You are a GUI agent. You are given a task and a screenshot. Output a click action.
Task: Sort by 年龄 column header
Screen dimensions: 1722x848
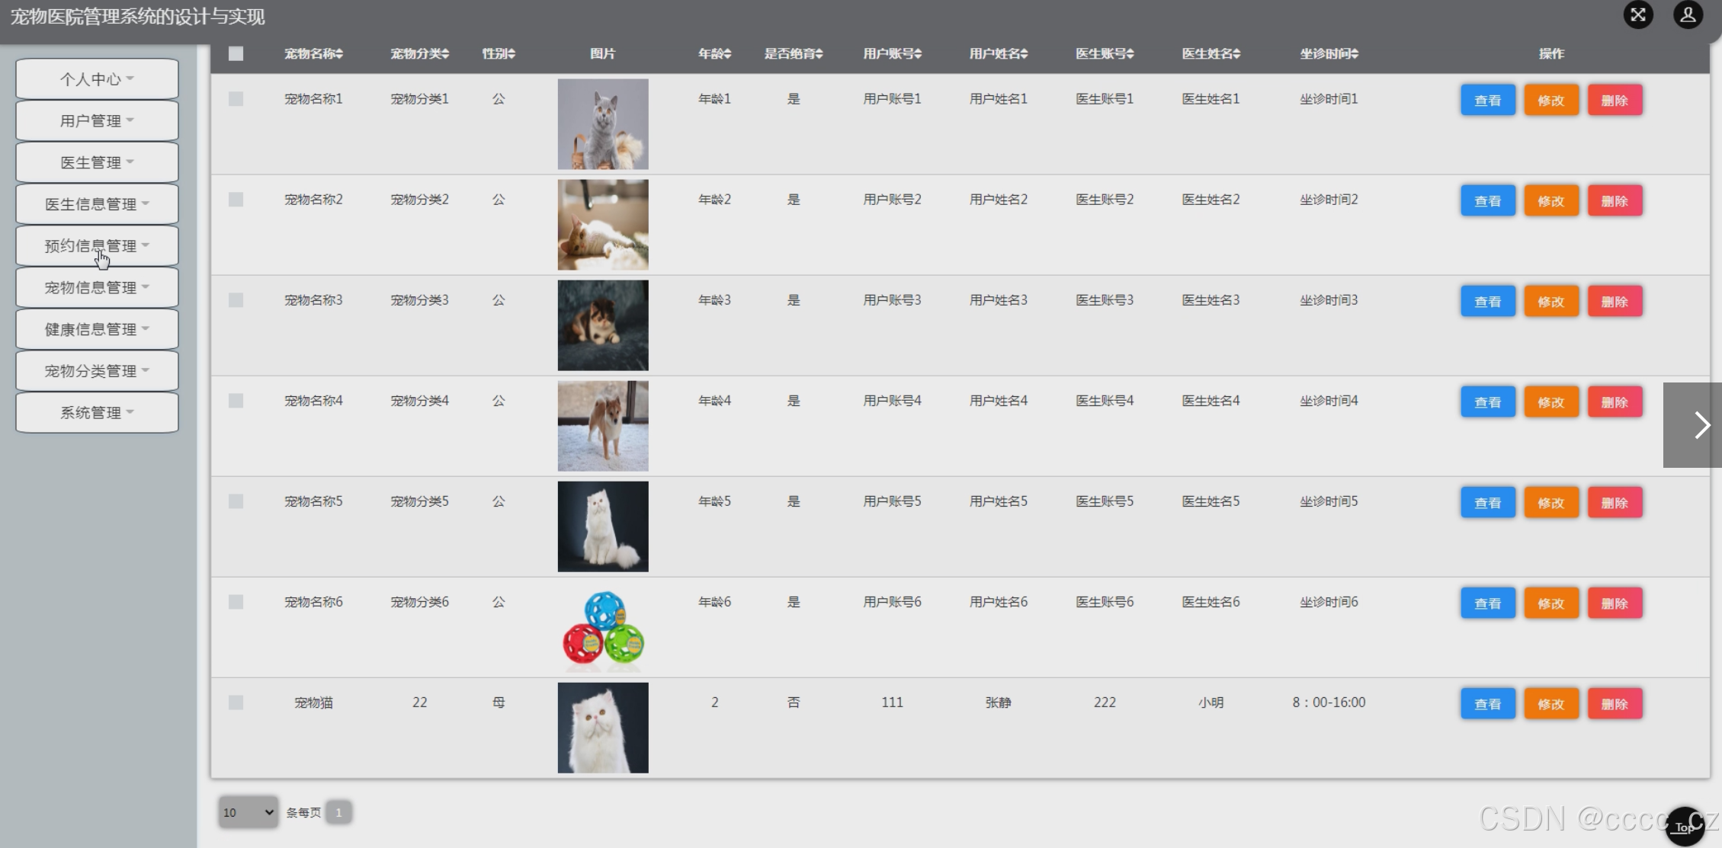pyautogui.click(x=714, y=54)
